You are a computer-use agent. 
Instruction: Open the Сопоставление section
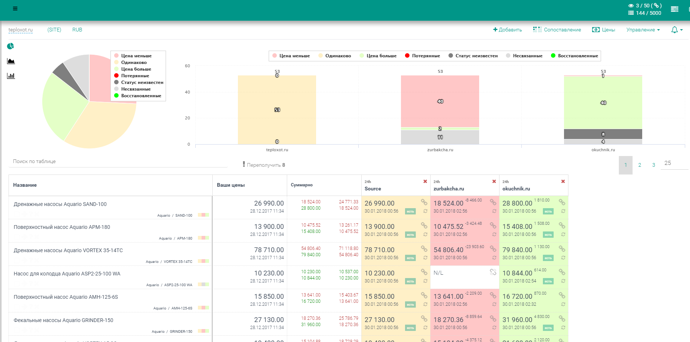pyautogui.click(x=557, y=30)
